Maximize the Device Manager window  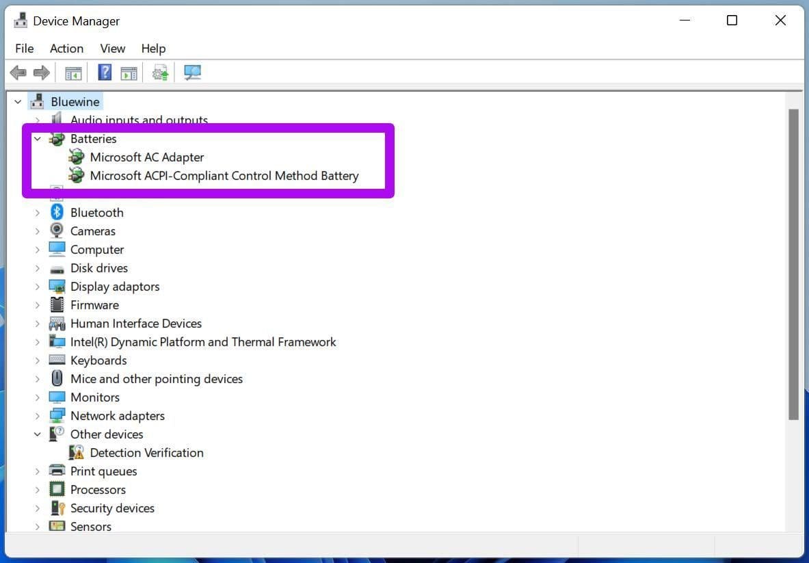pos(732,20)
